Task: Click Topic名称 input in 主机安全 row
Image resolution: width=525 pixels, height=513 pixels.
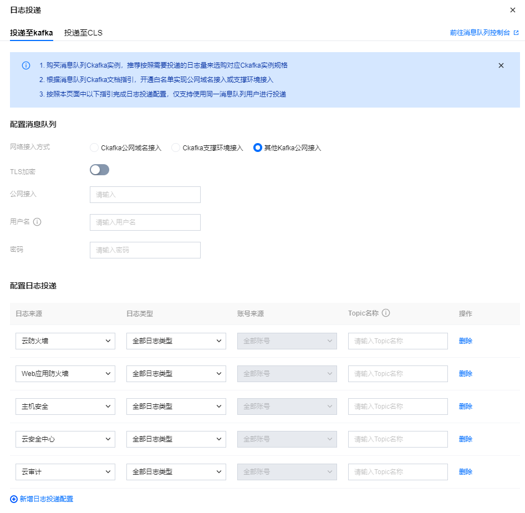Action: coord(397,407)
